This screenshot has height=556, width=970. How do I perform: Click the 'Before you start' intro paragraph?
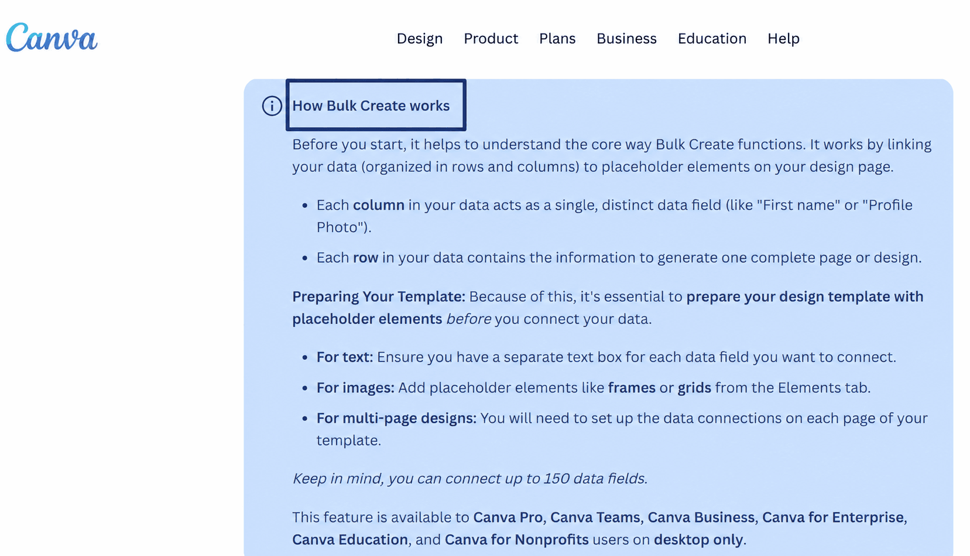point(612,156)
